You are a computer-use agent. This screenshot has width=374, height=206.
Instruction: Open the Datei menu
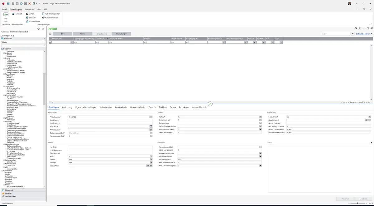4,9
